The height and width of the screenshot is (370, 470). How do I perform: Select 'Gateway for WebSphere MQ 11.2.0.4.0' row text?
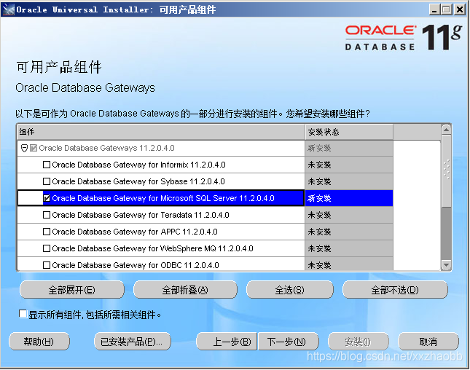[152, 248]
